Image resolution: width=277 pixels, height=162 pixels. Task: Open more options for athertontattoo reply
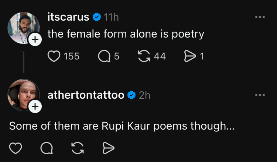(x=260, y=95)
